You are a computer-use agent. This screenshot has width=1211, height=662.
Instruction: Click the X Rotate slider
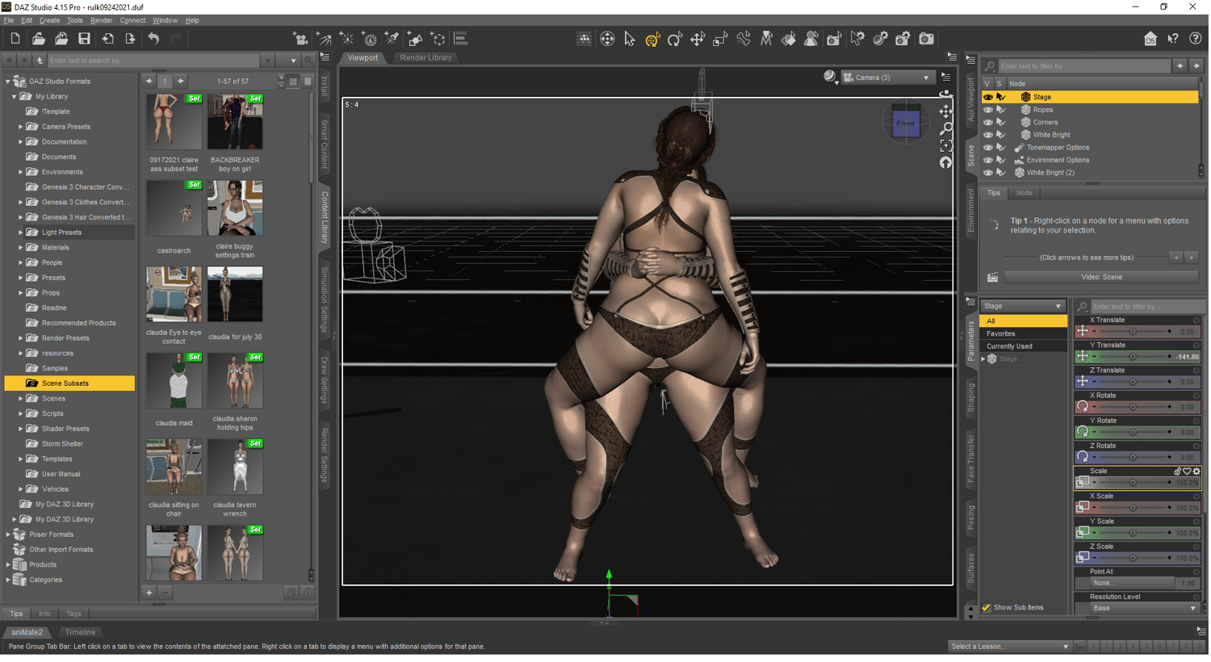tap(1131, 407)
